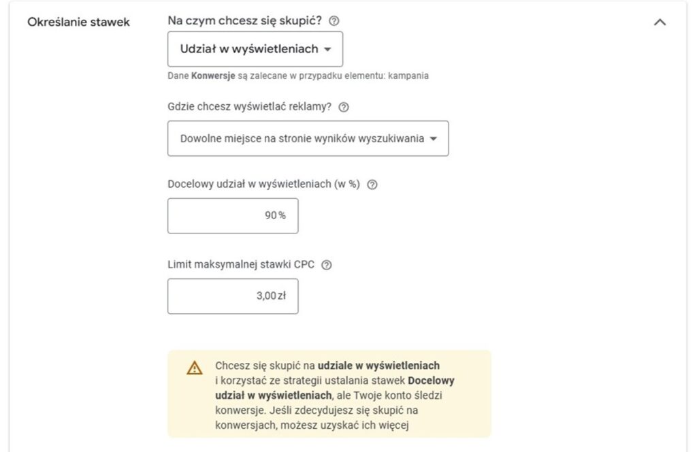
Task: Click help icon next to Limit maksymalnej stawki CPC
Action: 326,265
